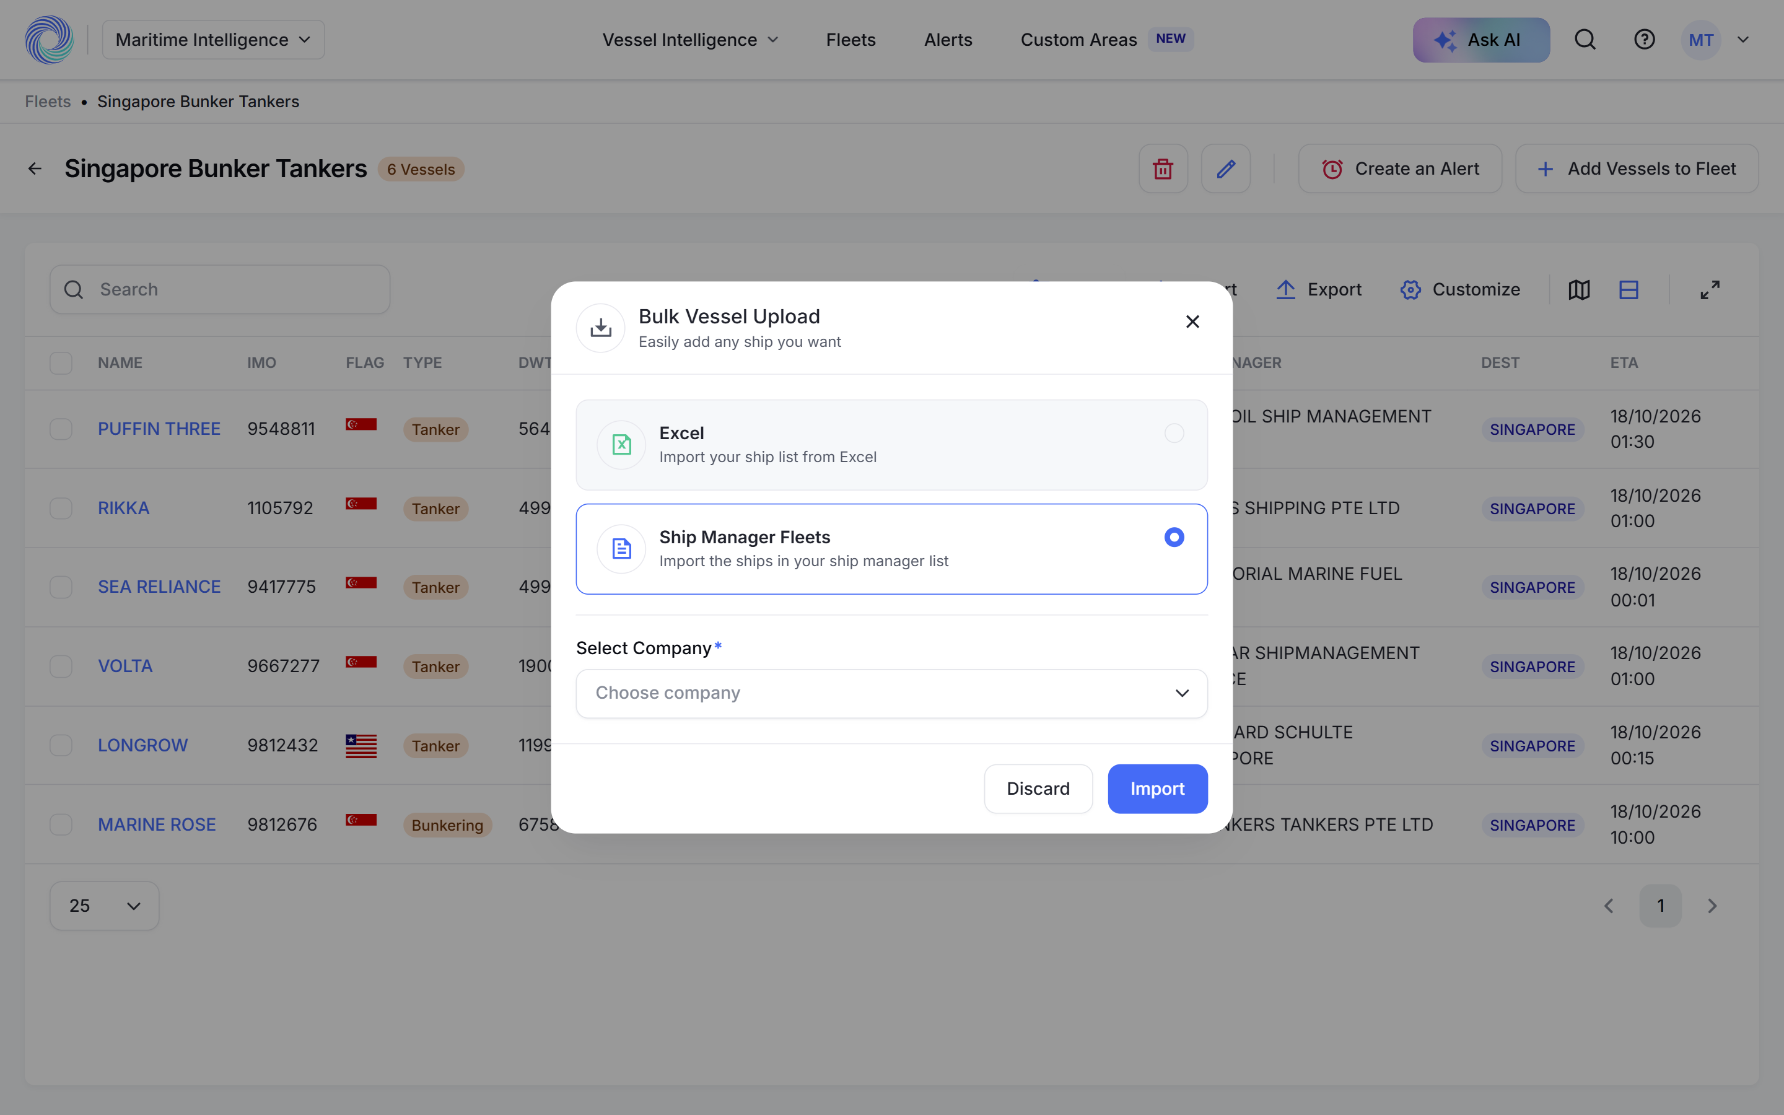Switch to map view icon
Viewport: 1784px width, 1115px height.
1579,290
